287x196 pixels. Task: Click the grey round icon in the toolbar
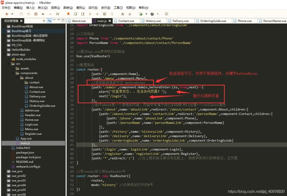(152, 14)
